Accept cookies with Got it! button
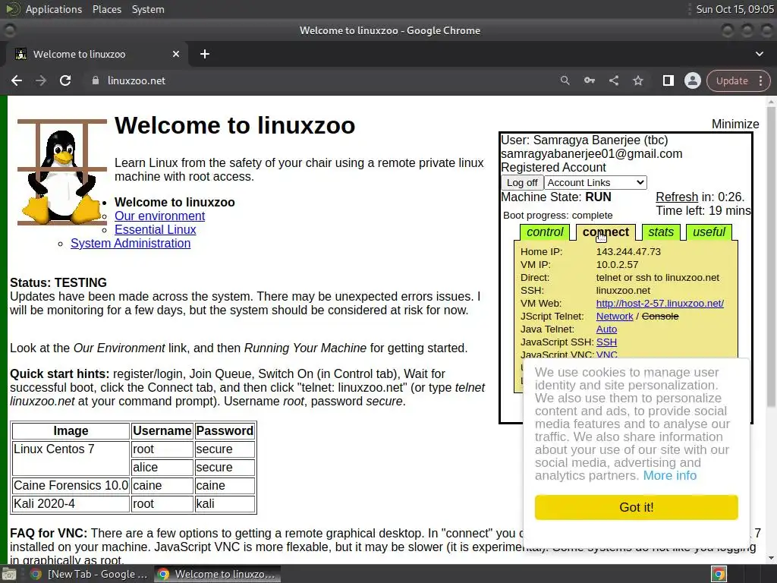Viewport: 777px width, 583px height. 637,507
